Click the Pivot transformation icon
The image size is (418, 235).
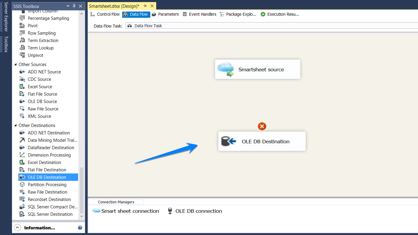pyautogui.click(x=22, y=25)
